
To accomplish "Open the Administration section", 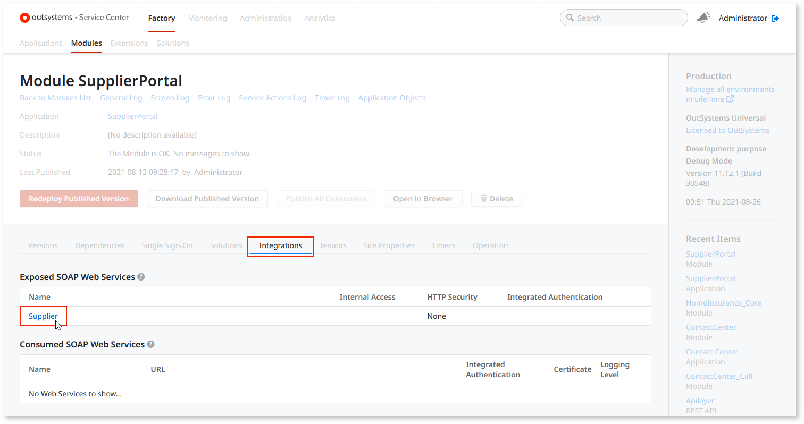I will tap(266, 18).
